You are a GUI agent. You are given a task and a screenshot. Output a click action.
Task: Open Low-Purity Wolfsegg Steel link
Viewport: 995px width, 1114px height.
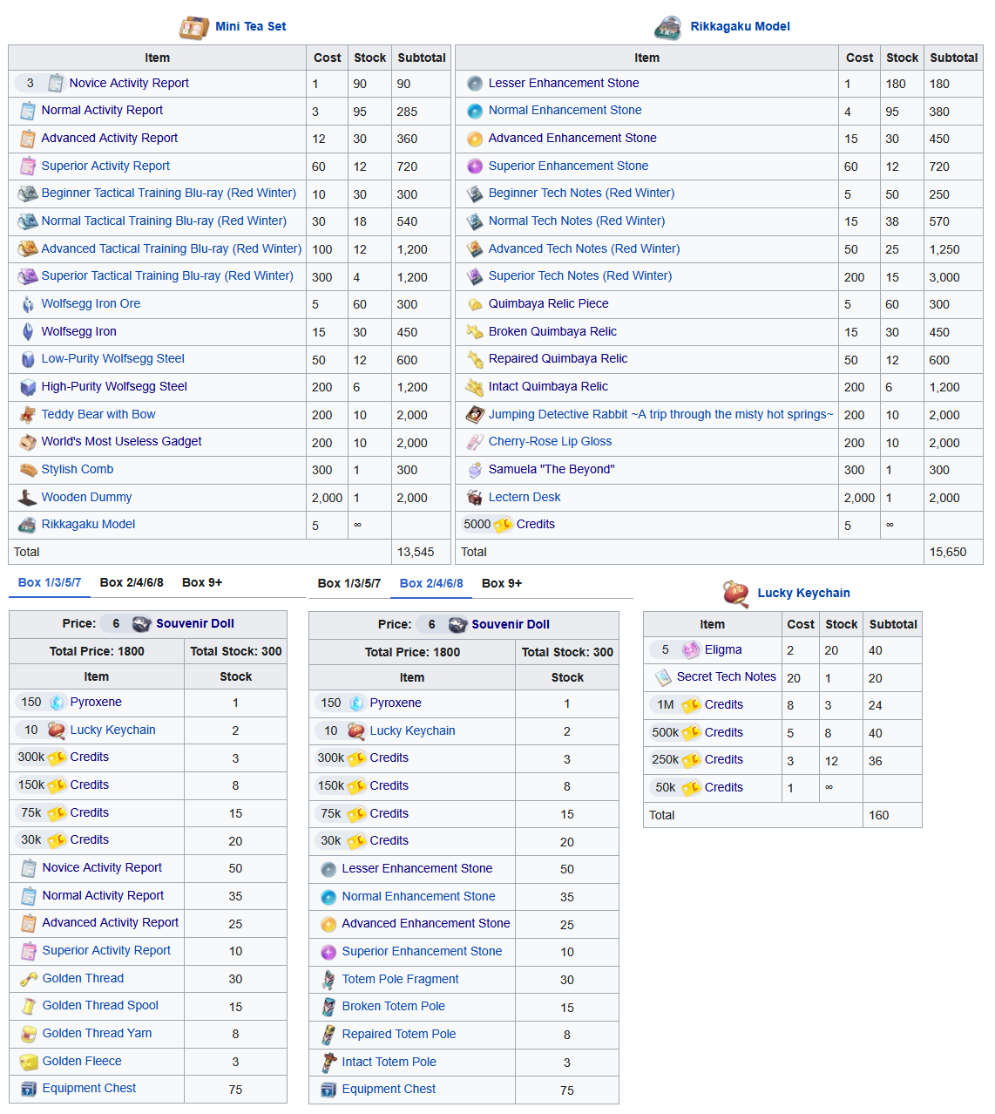pos(113,359)
